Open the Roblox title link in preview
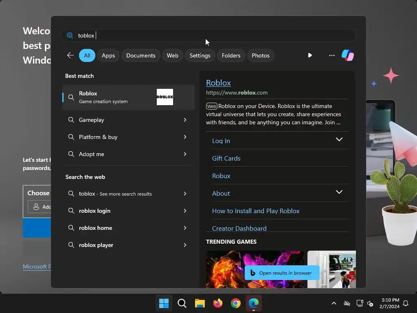This screenshot has height=313, width=417. click(218, 83)
